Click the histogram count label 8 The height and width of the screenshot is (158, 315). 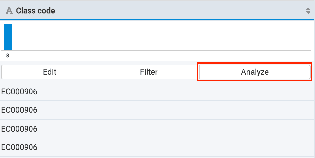point(8,56)
